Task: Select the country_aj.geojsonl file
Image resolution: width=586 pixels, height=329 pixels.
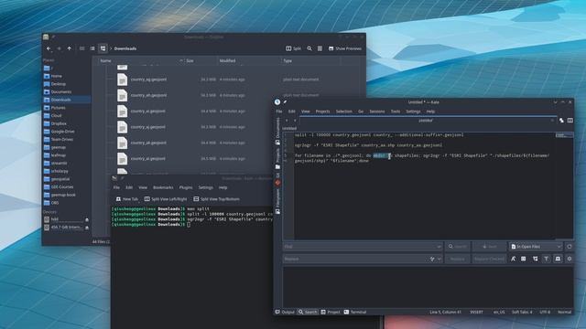Action: pos(148,127)
